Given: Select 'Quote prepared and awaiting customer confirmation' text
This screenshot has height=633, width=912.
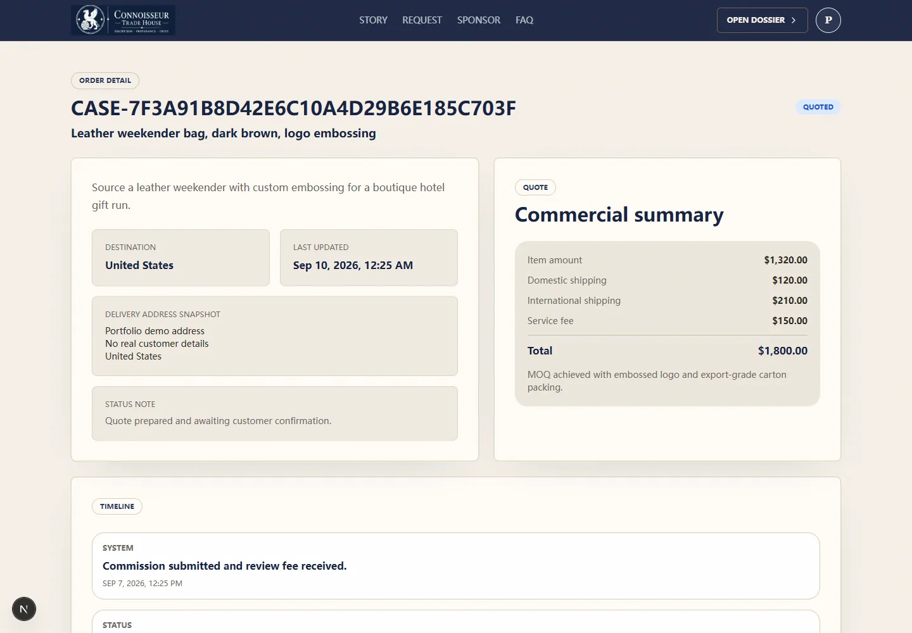Looking at the screenshot, I should 218,421.
